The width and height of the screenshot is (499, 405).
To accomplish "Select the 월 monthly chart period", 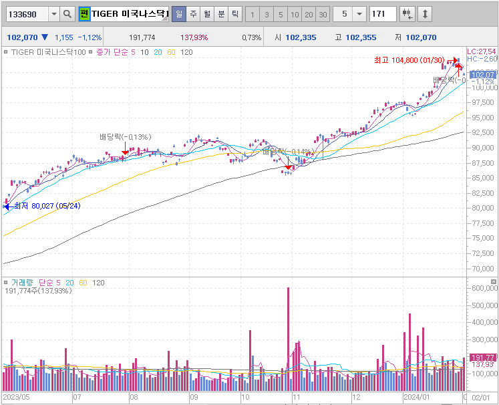I will [x=207, y=14].
